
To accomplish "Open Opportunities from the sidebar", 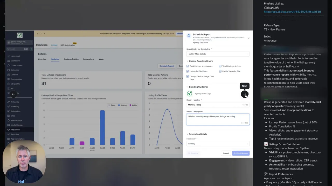I will pyautogui.click(x=16, y=79).
